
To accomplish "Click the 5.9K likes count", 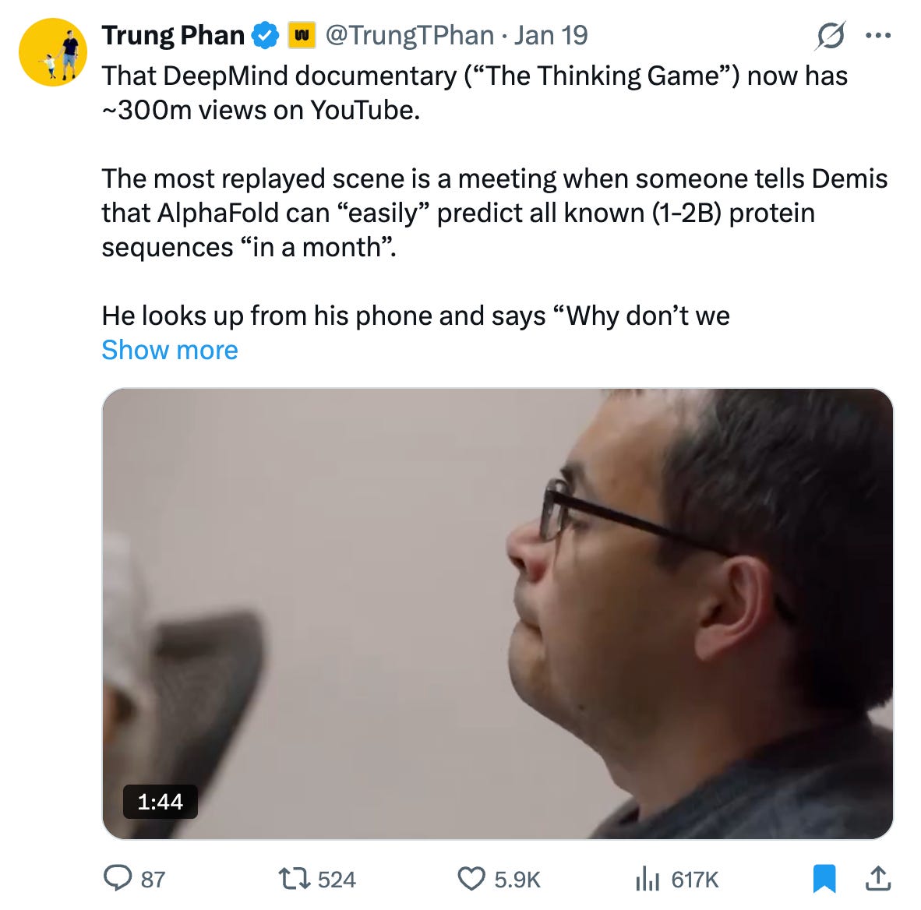I will point(517,880).
